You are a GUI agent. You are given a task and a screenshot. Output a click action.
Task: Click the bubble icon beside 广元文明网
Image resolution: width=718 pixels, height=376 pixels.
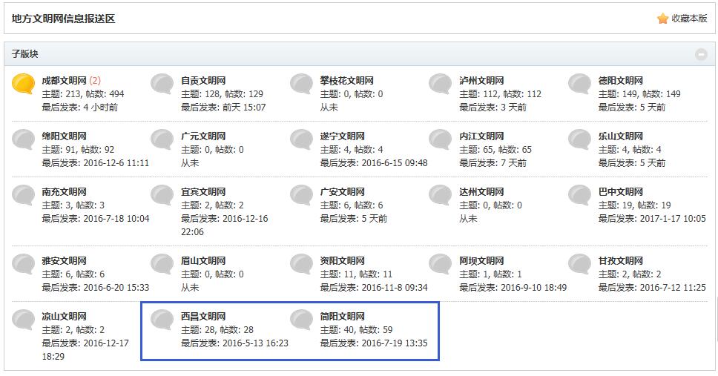click(162, 139)
